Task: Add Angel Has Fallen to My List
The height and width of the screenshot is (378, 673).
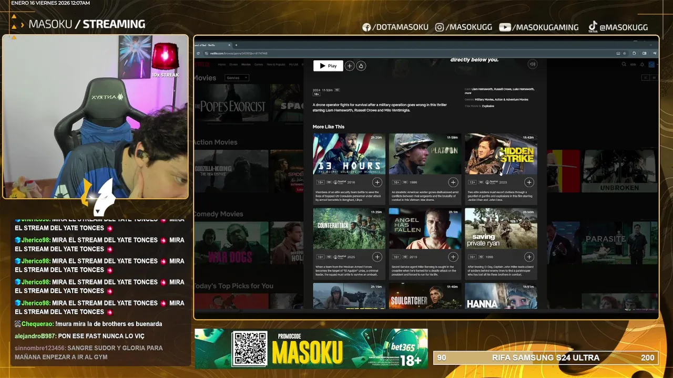Action: click(x=453, y=257)
